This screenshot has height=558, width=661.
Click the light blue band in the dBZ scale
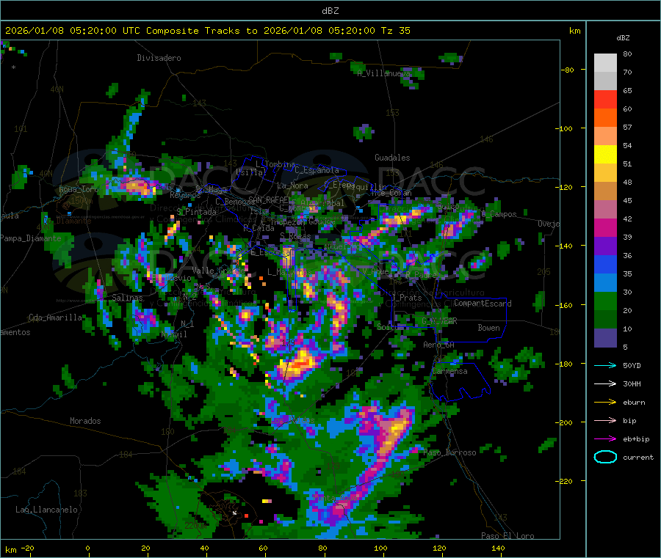pos(605,283)
